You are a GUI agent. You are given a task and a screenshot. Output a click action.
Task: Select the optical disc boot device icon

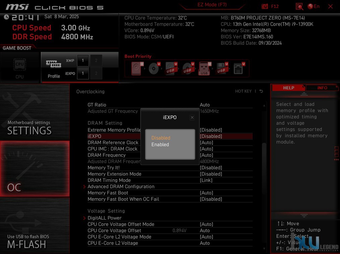[x=154, y=68]
